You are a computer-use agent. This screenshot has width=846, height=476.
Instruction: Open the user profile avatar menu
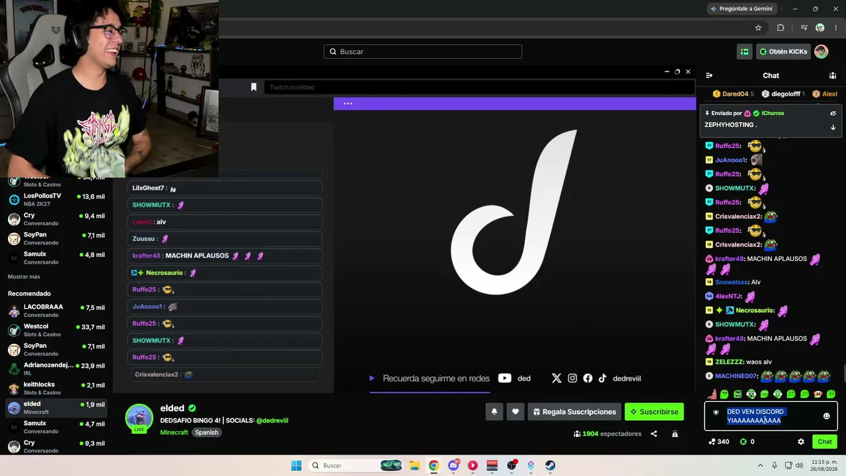821,52
